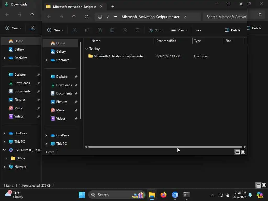Add a new tab with the plus button
This screenshot has width=268, height=201.
pyautogui.click(x=113, y=7)
